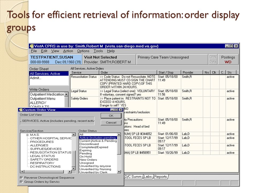
Task: Click right arrow of Service/Section horizontal scrollbar
Action: click(70, 172)
